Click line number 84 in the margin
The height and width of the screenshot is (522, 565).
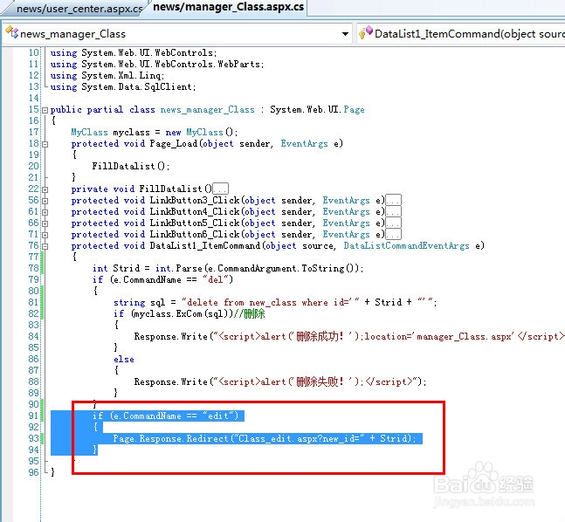coord(33,336)
